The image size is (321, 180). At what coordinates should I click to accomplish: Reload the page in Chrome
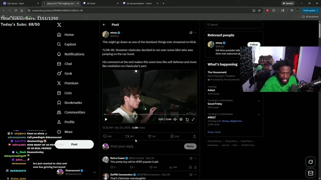(16, 10)
